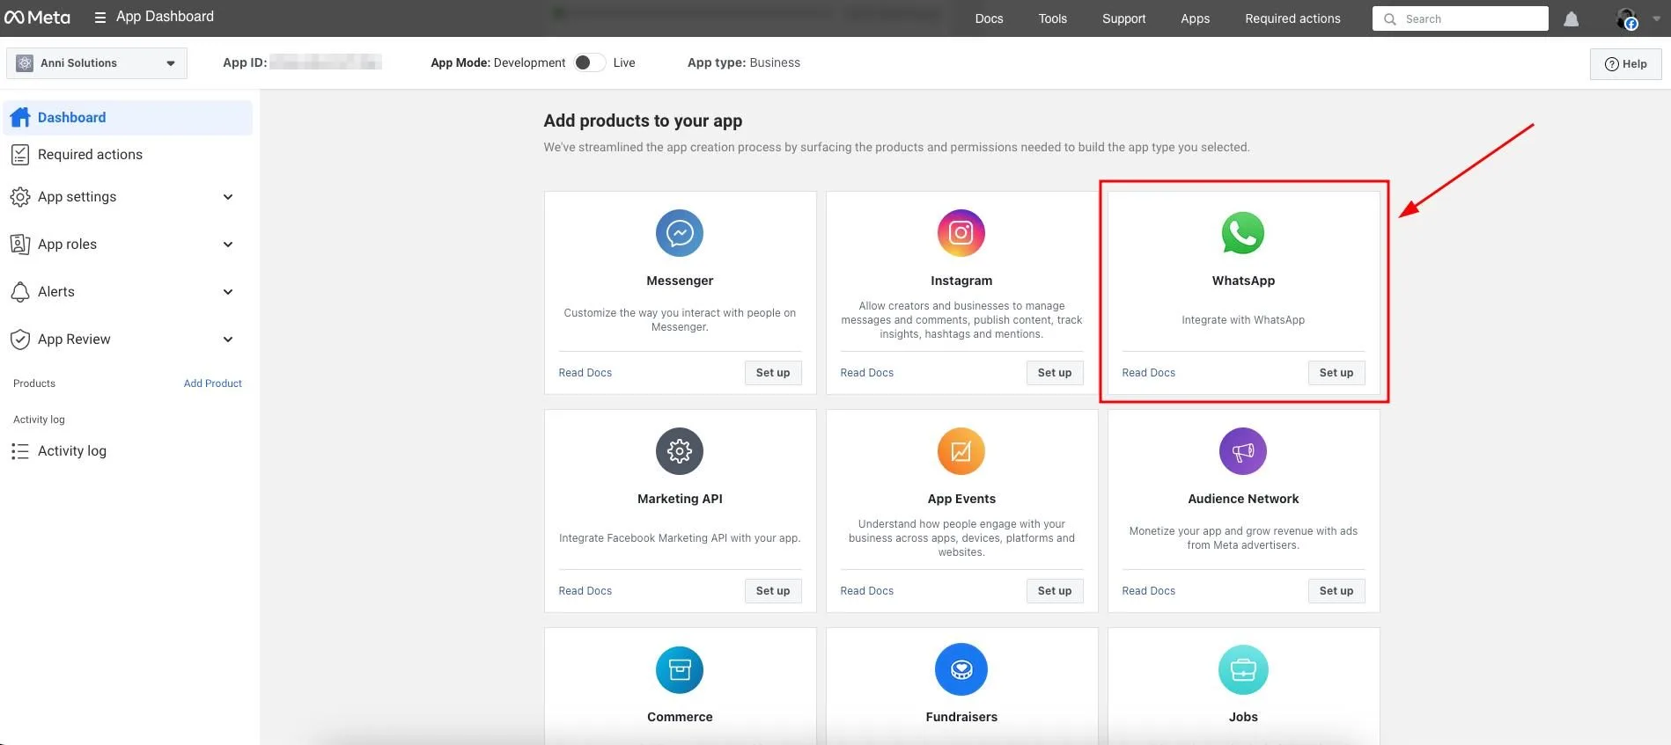Open the notifications bell
Viewport: 1671px width, 745px height.
point(1571,18)
